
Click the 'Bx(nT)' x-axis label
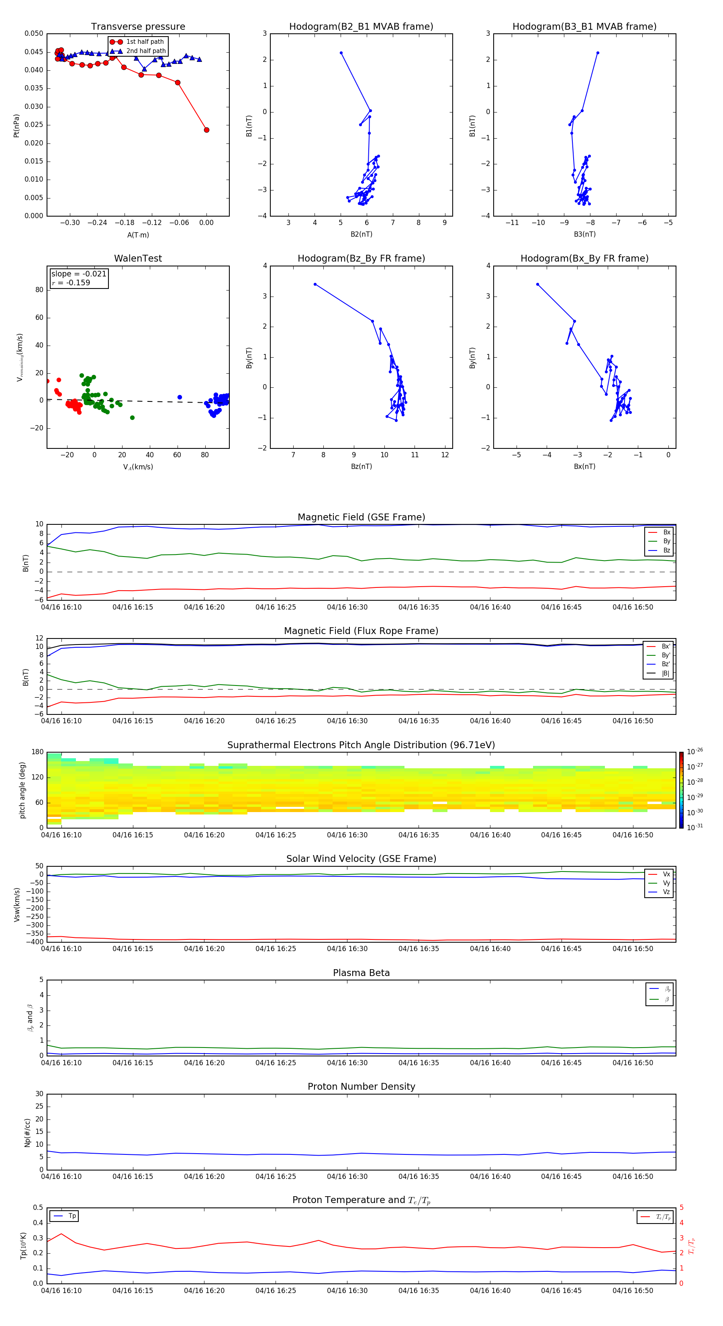tap(584, 467)
